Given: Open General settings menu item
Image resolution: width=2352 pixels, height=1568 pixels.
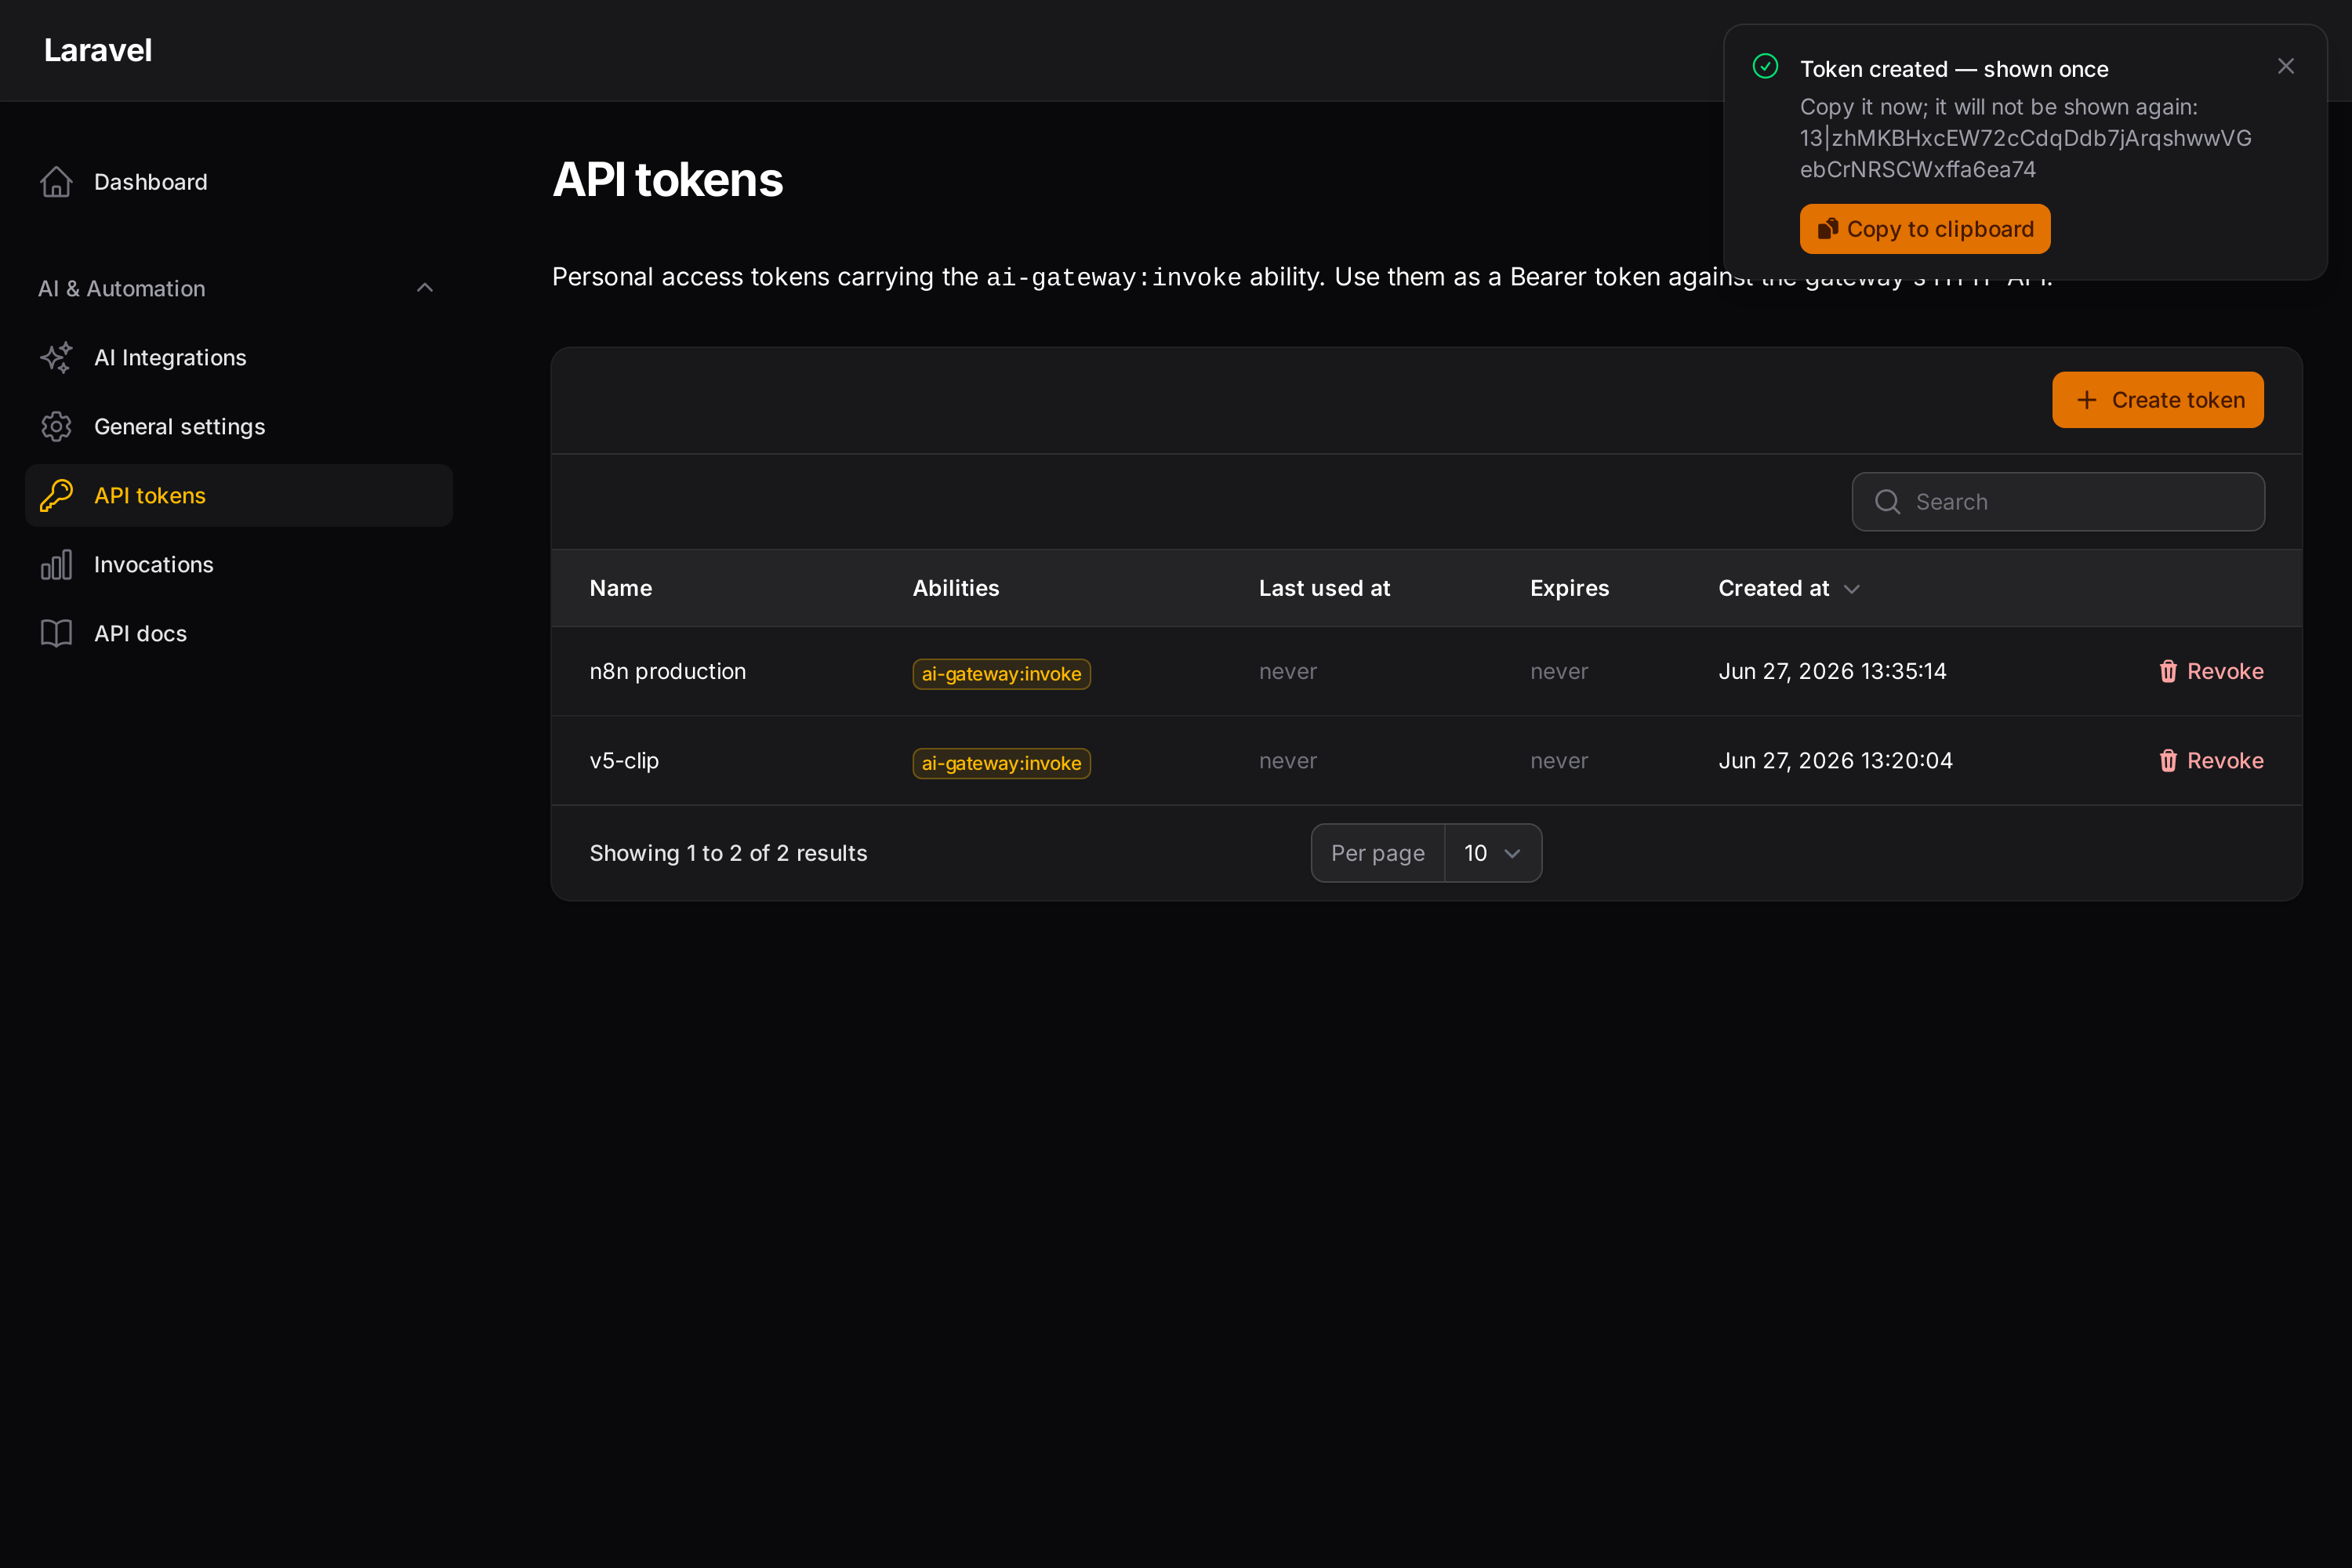Looking at the screenshot, I should point(239,427).
